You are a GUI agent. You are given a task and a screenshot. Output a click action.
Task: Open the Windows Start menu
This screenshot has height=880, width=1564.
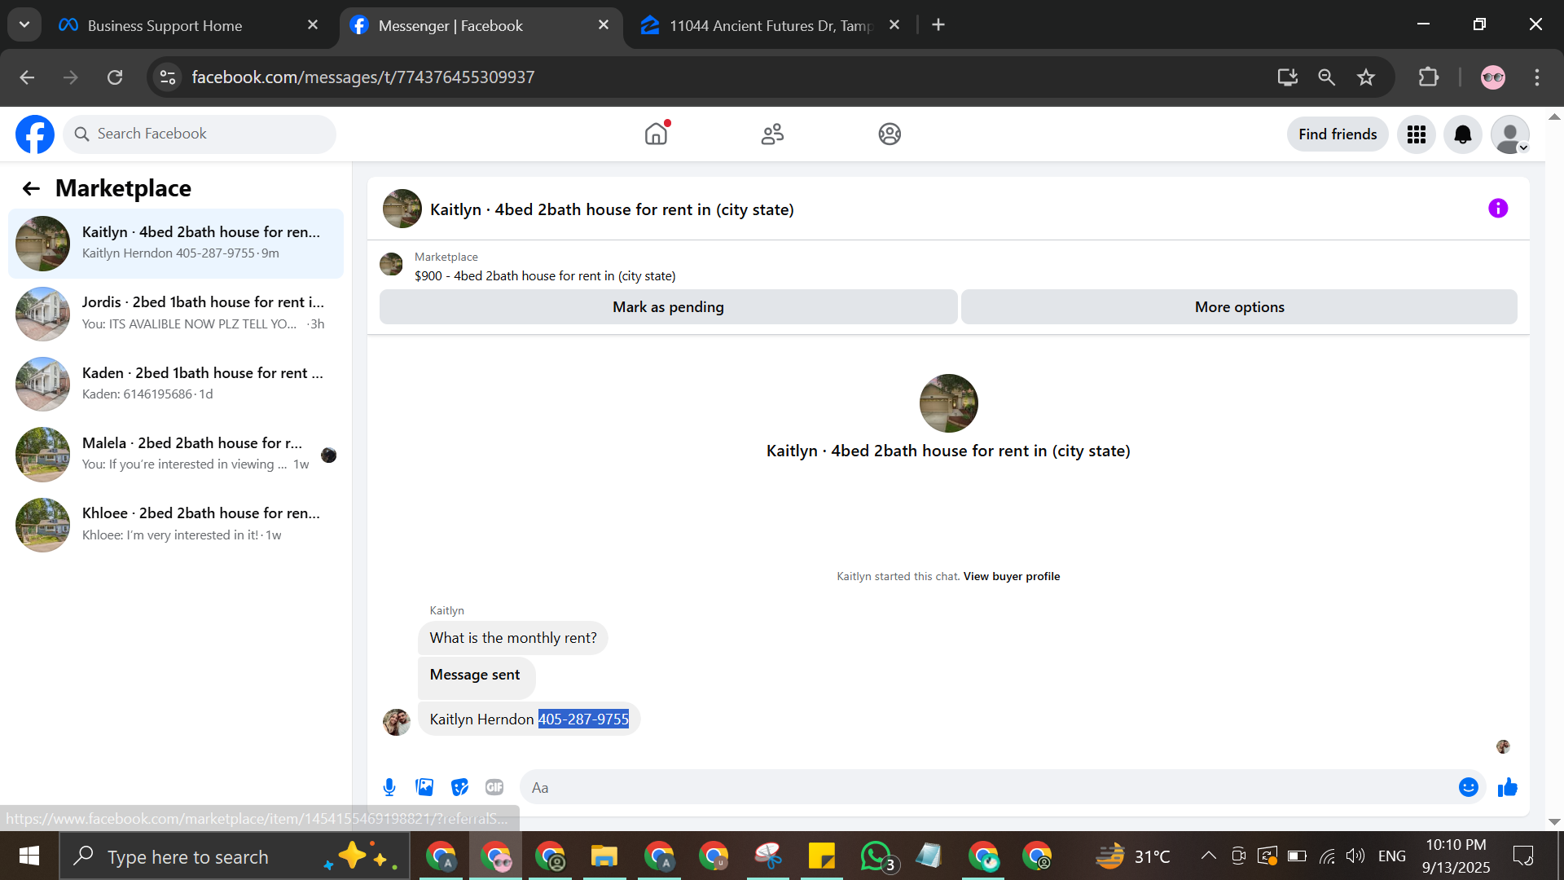29,856
